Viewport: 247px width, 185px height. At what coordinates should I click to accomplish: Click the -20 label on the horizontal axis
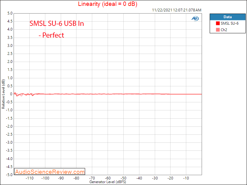[170, 178]
